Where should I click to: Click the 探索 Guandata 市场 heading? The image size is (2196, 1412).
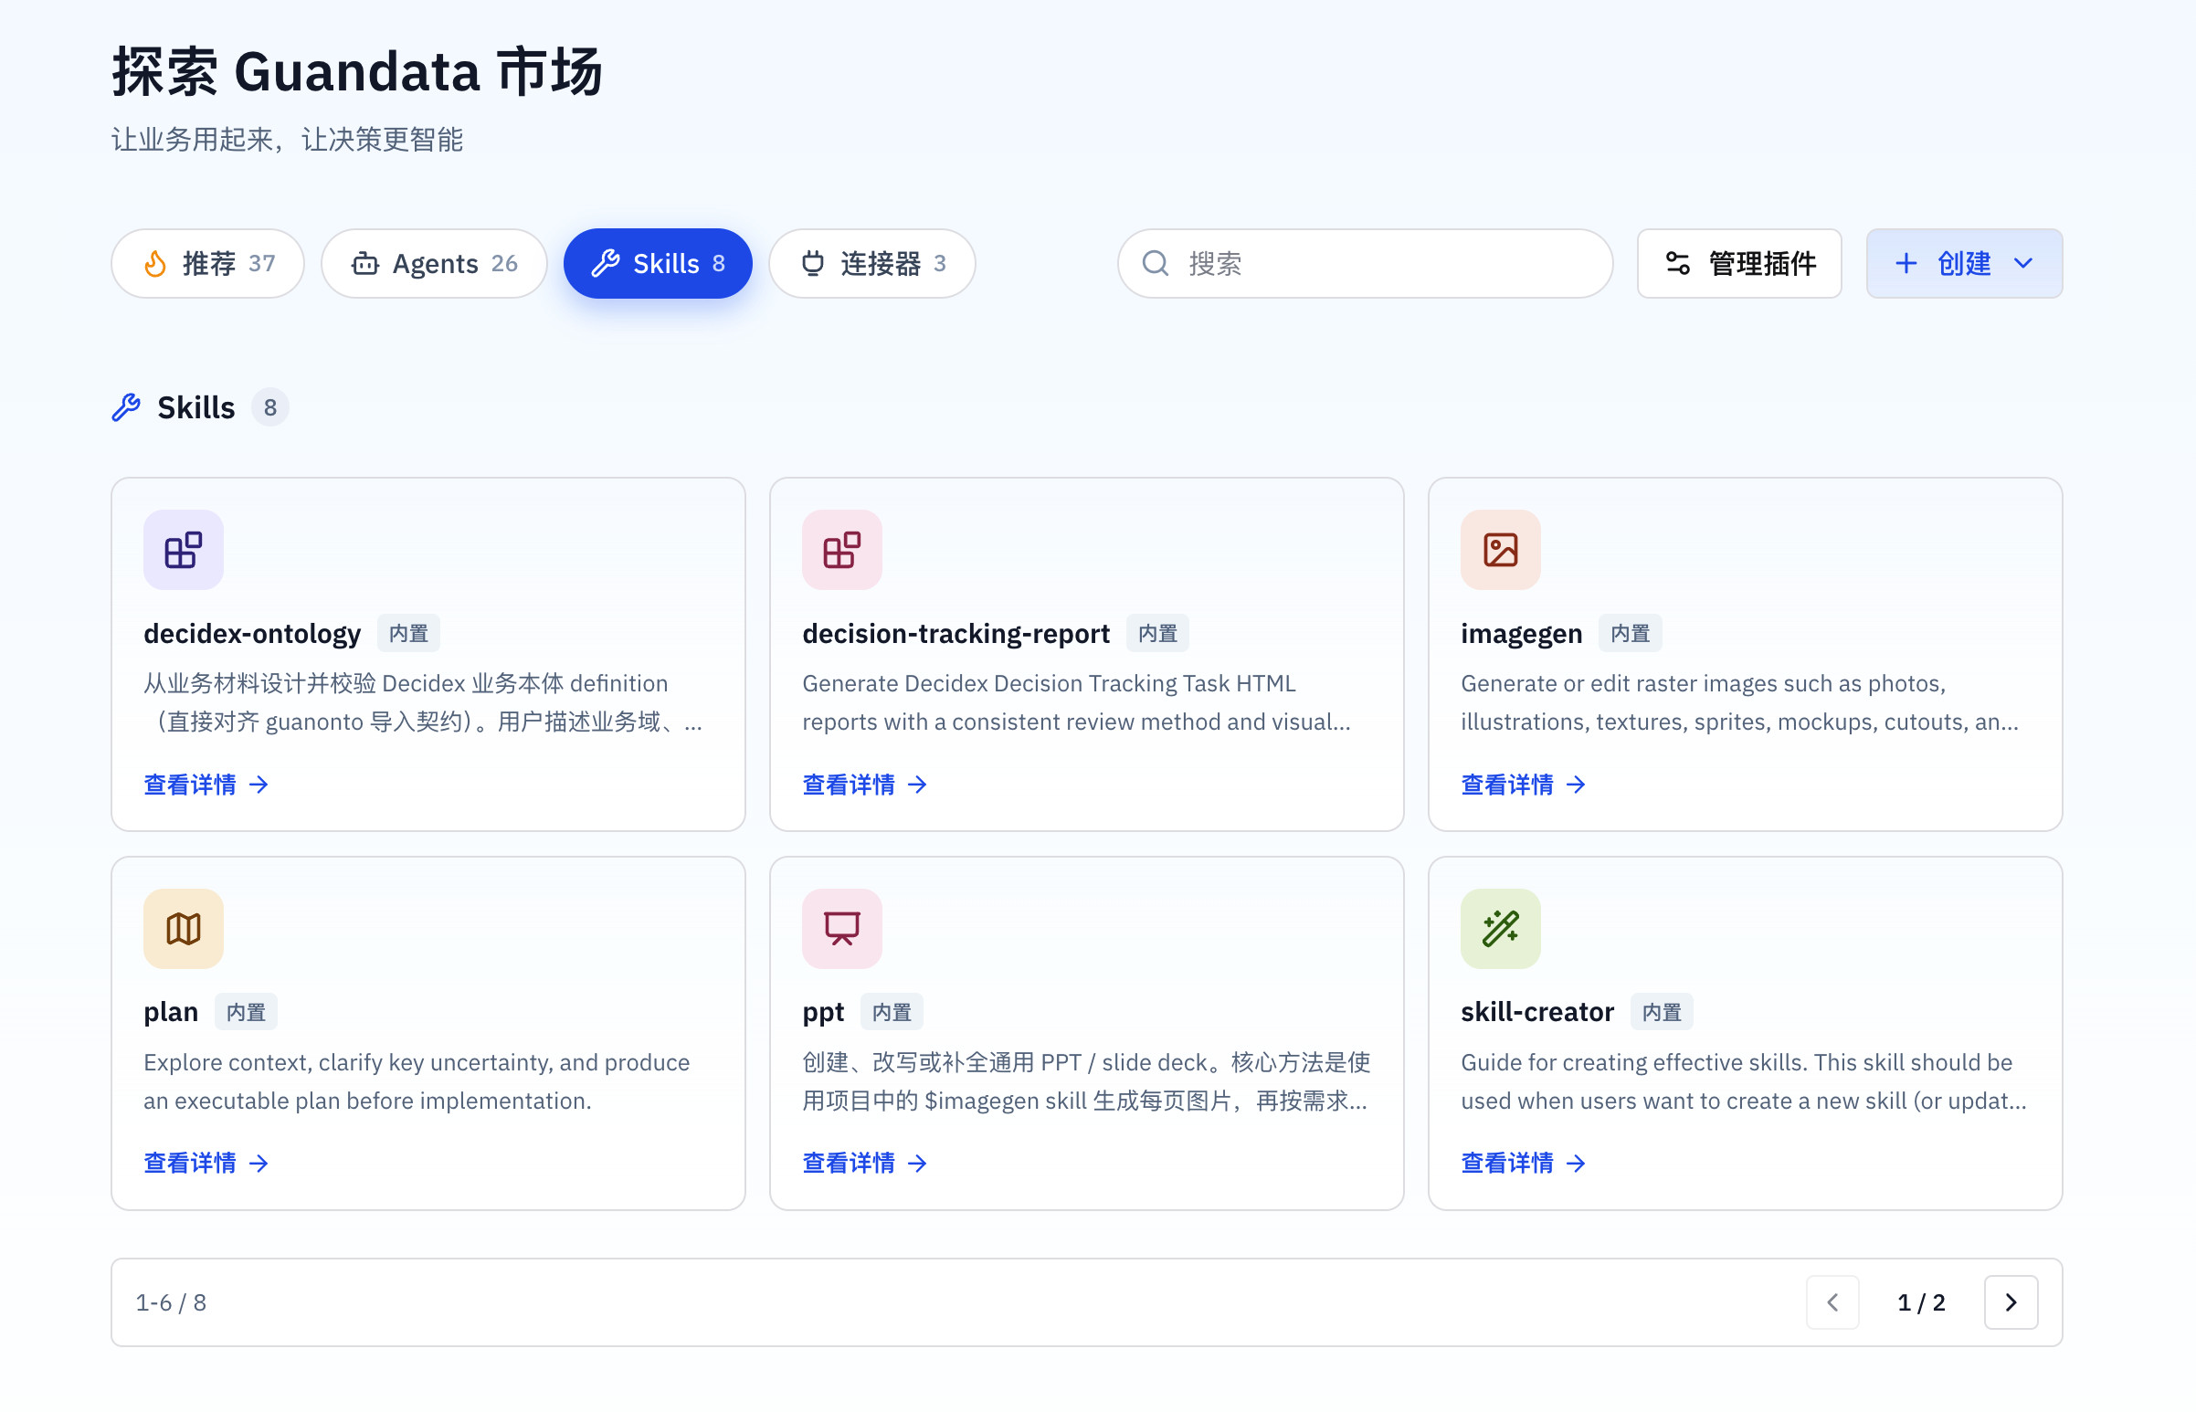coord(356,71)
